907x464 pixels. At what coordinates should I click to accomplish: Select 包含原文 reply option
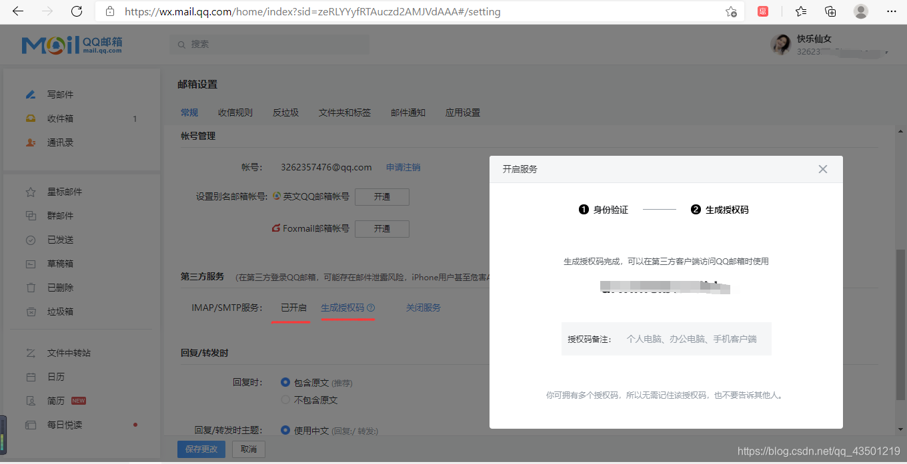click(285, 383)
